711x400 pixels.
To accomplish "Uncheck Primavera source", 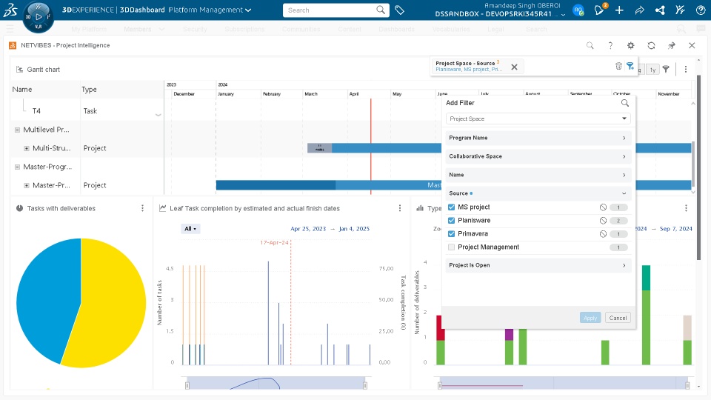I will coord(451,234).
